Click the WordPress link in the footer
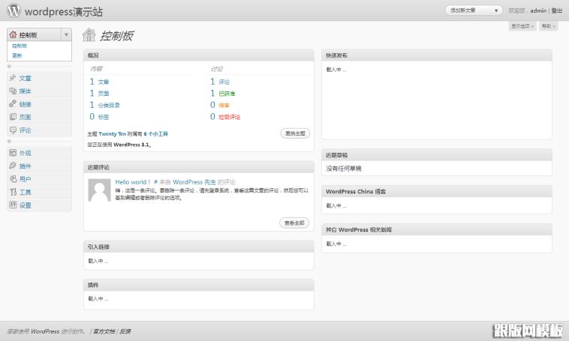The image size is (569, 341). pos(45,331)
